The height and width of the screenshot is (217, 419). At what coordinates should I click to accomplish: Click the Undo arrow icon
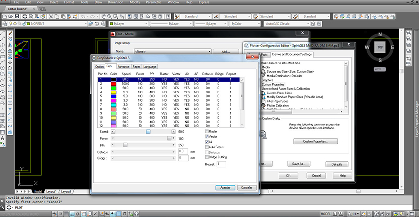(83, 17)
